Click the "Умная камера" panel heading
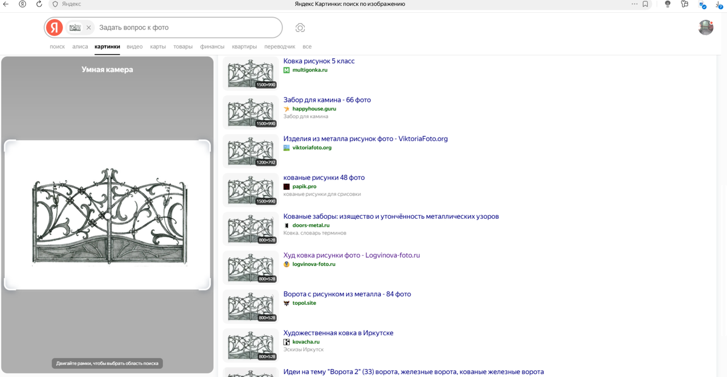The image size is (727, 377). [107, 70]
